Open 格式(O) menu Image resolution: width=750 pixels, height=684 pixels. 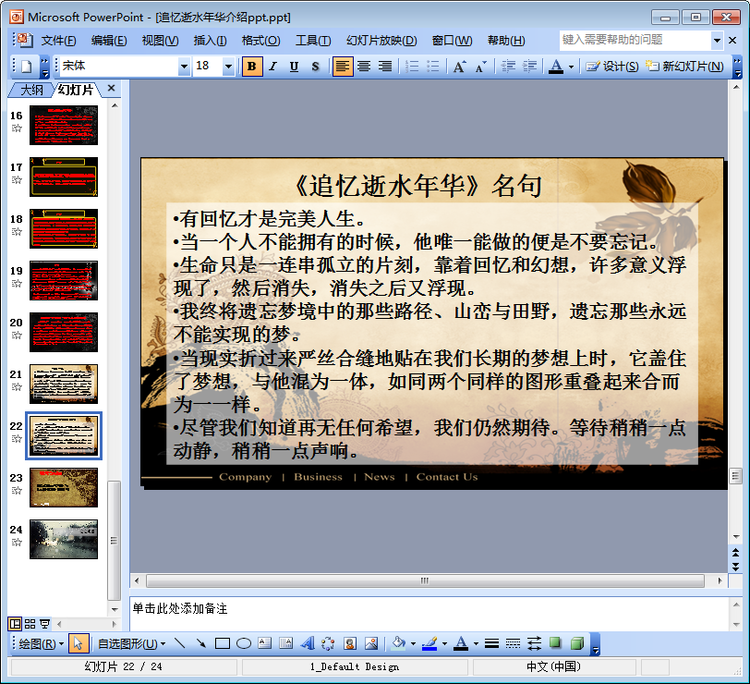(260, 40)
